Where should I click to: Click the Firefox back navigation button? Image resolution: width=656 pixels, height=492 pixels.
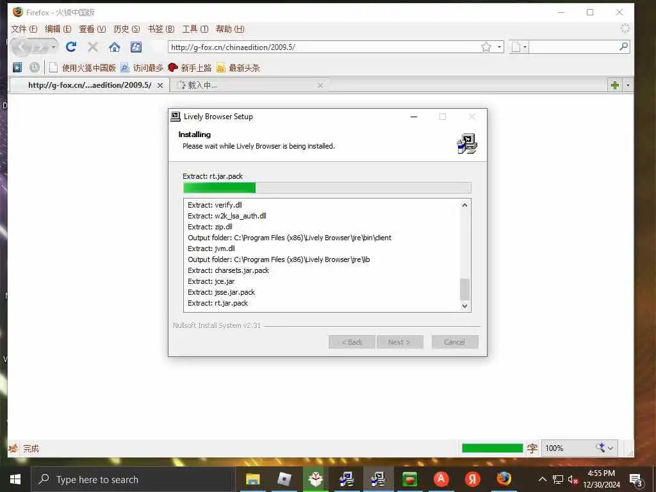coord(22,47)
